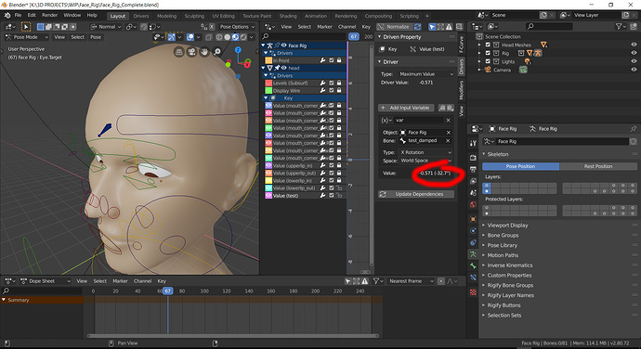
Task: Toggle the Lights collection checkbox
Action: [488, 61]
